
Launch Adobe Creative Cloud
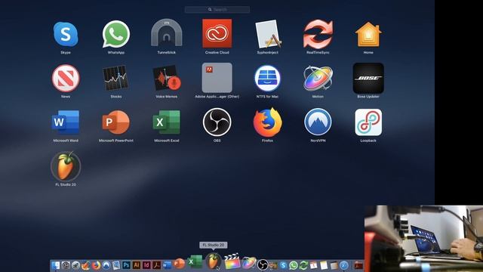(x=217, y=33)
